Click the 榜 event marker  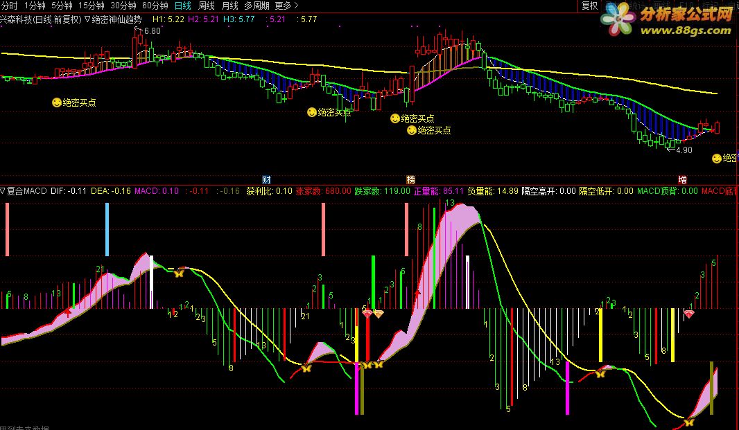click(411, 179)
